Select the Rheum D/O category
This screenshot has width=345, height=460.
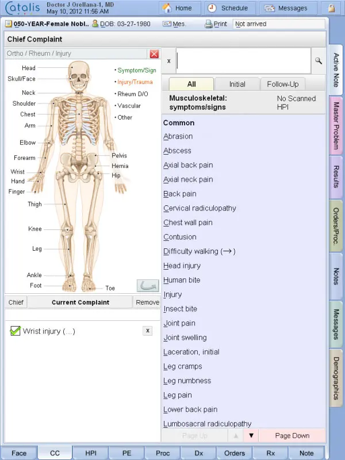pyautogui.click(x=133, y=94)
